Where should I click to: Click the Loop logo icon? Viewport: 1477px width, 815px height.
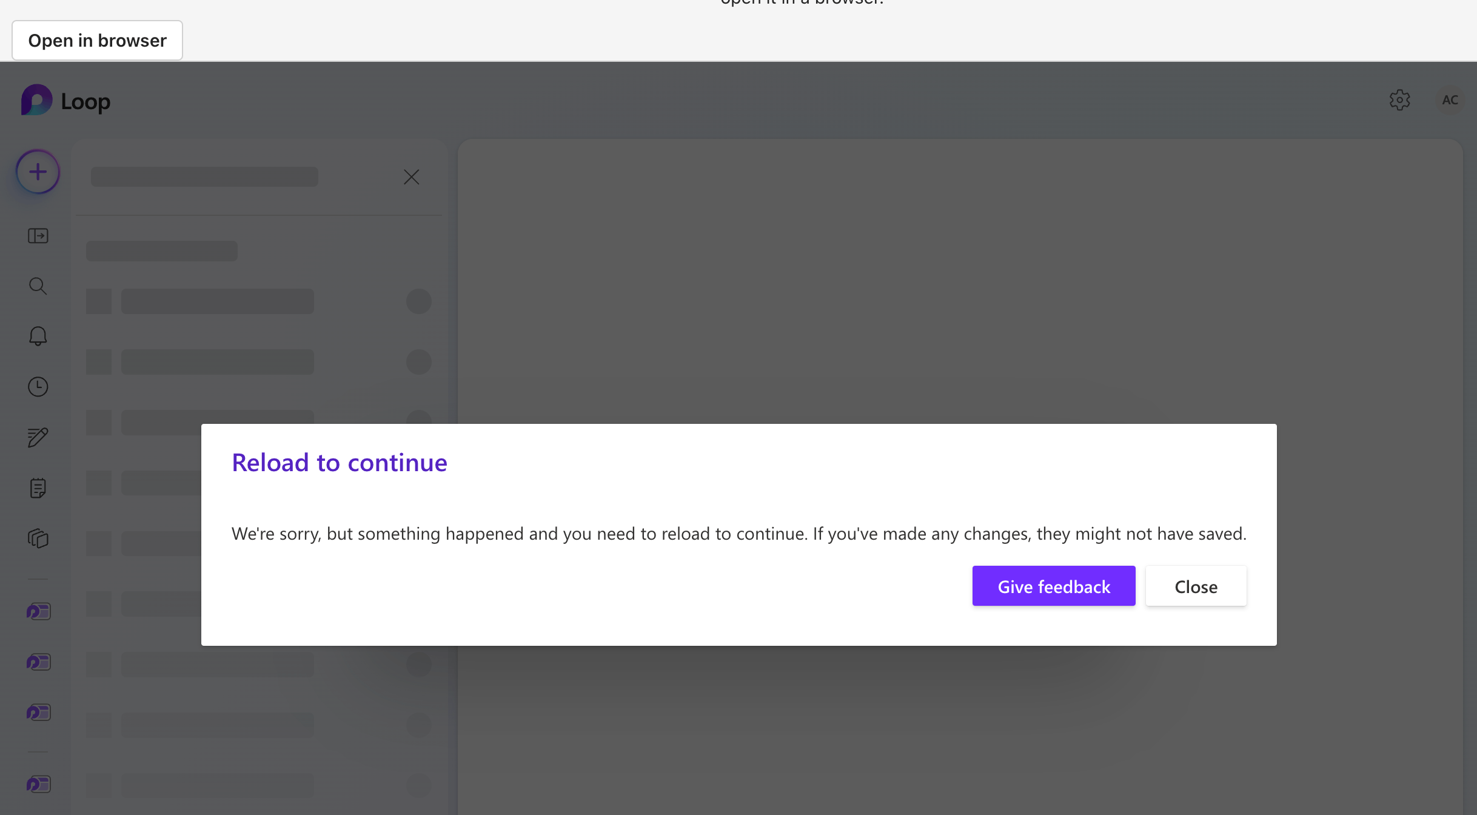coord(36,100)
